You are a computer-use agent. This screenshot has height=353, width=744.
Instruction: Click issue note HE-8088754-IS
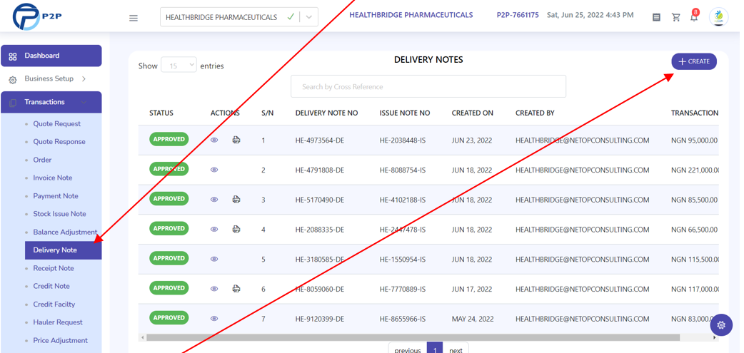pyautogui.click(x=403, y=170)
